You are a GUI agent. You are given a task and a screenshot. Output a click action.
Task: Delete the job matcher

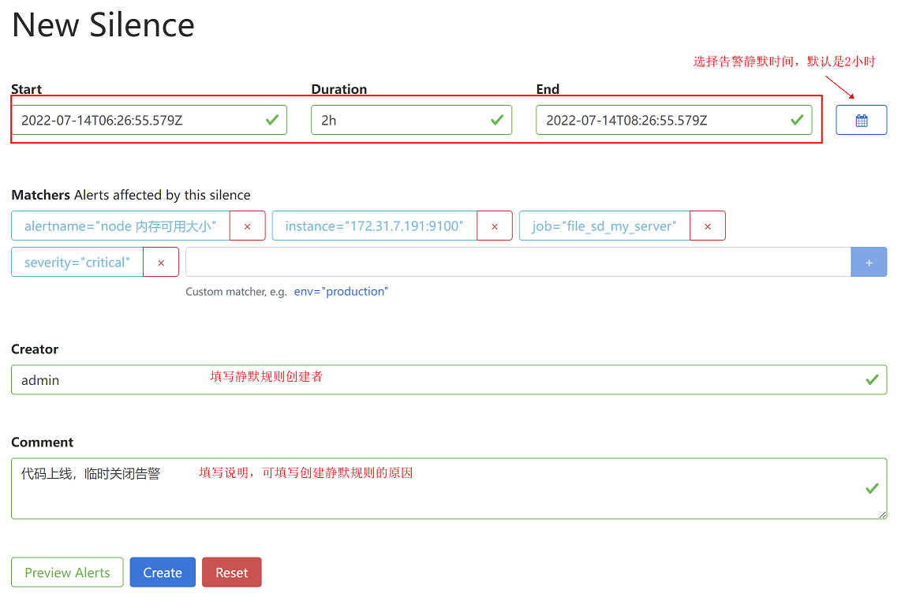coord(707,226)
